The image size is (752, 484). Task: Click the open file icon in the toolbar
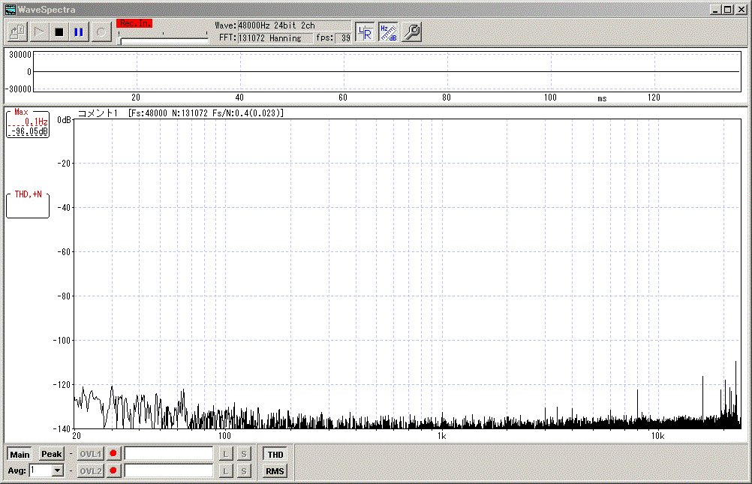pyautogui.click(x=18, y=32)
